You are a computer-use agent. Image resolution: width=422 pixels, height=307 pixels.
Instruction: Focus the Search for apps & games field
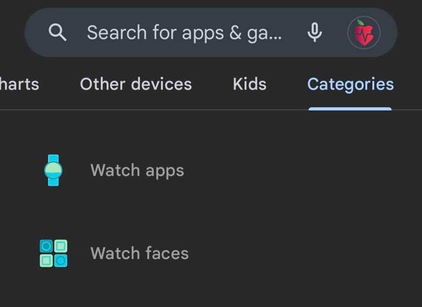pyautogui.click(x=184, y=33)
